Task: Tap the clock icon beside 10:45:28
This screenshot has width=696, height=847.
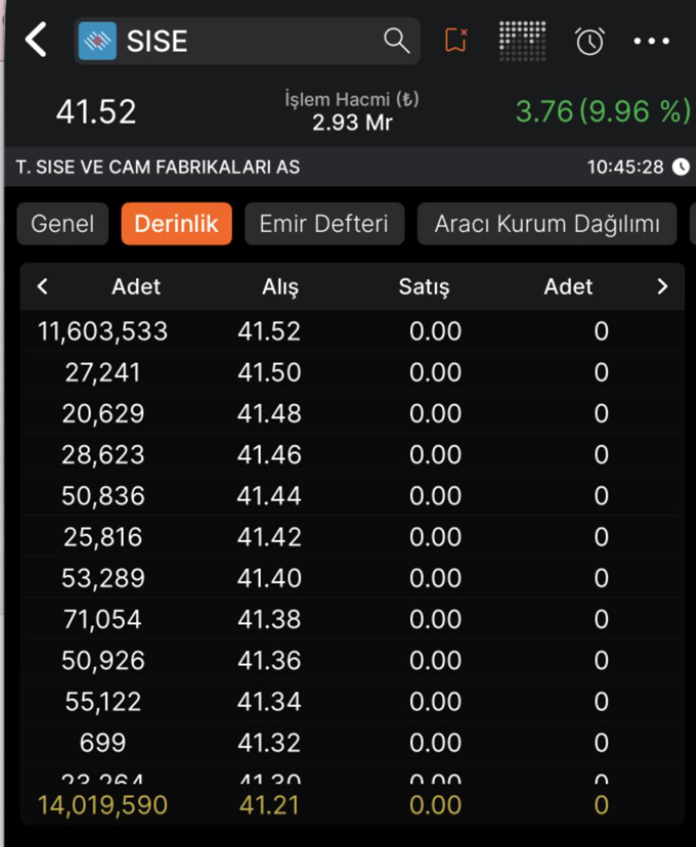Action: (681, 167)
